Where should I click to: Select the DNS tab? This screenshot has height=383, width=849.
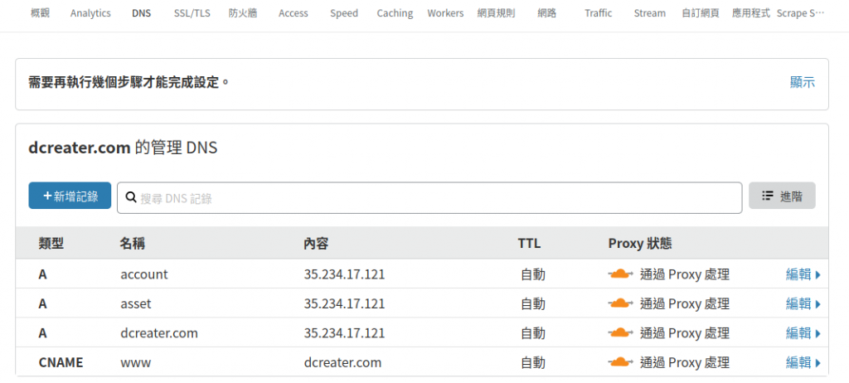click(141, 13)
